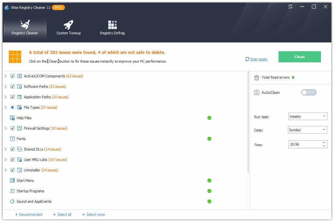Switch to the Registry Cleaner tab
Image resolution: width=334 pixels, height=222 pixels.
(25, 29)
